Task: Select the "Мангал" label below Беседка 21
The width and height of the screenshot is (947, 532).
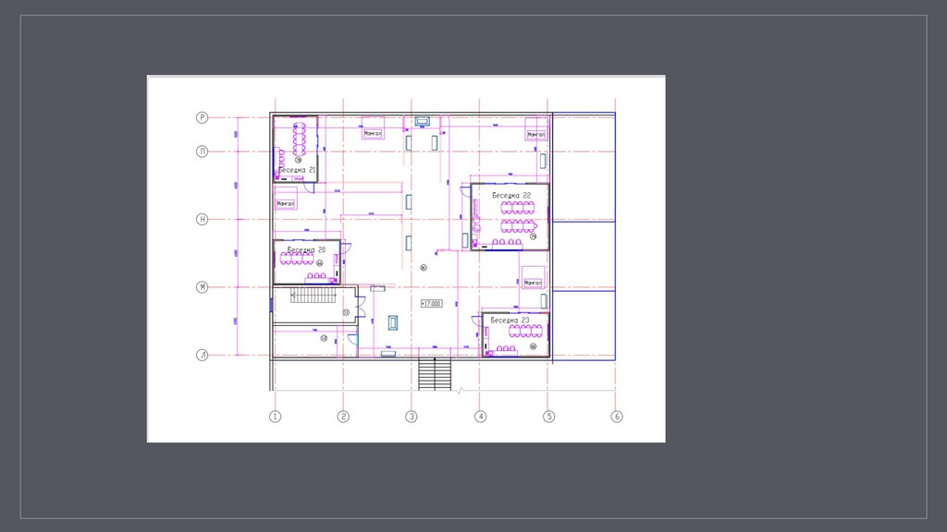Action: 286,204
